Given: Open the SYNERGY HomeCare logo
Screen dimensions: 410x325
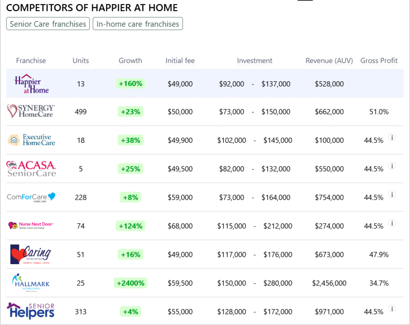Looking at the screenshot, I should 31,111.
